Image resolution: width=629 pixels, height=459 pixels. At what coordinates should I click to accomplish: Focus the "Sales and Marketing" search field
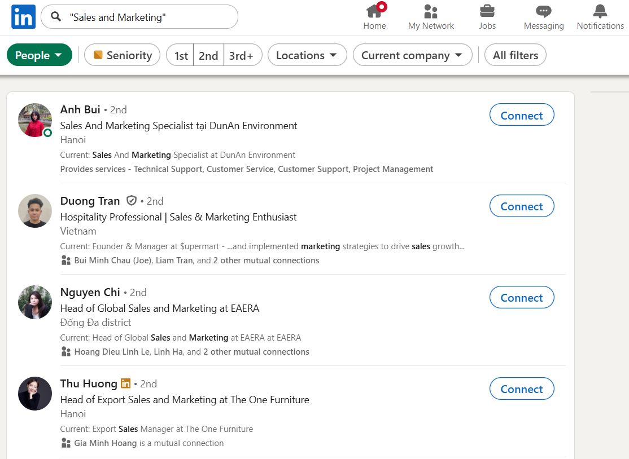click(x=139, y=17)
